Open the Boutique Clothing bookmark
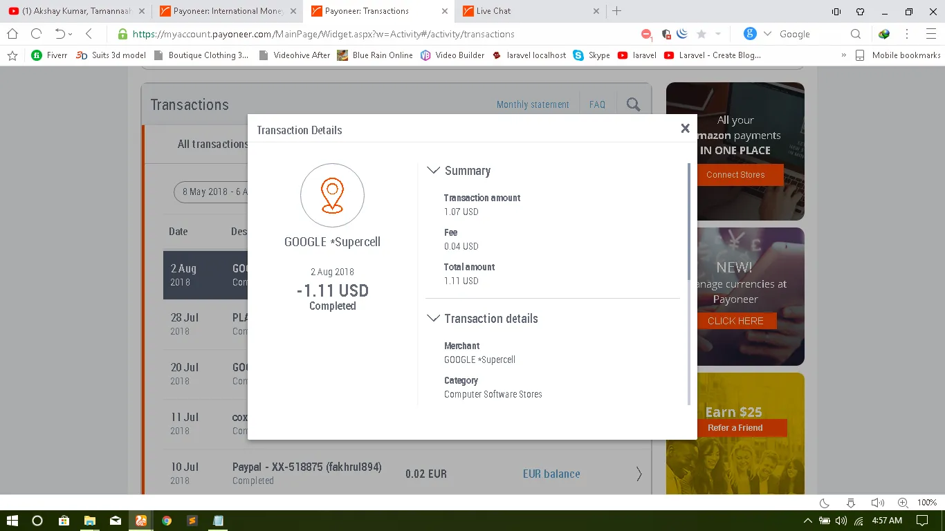 201,55
